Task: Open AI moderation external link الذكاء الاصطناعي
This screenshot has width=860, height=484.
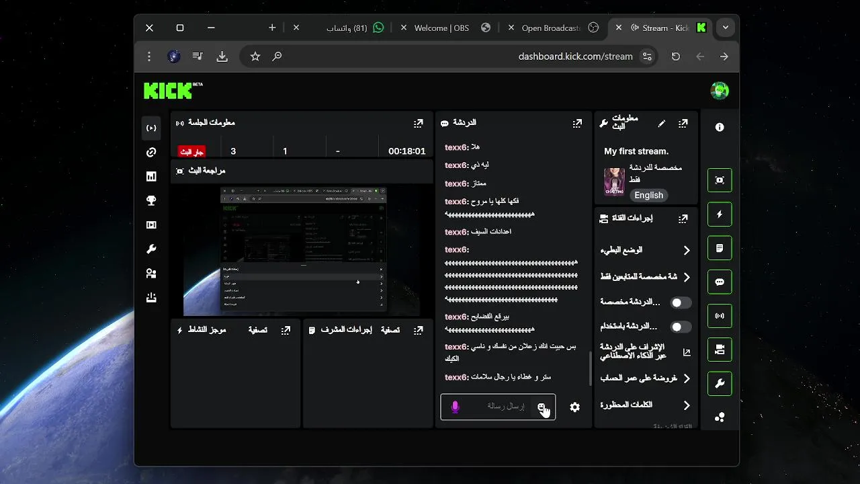Action: coord(687,352)
